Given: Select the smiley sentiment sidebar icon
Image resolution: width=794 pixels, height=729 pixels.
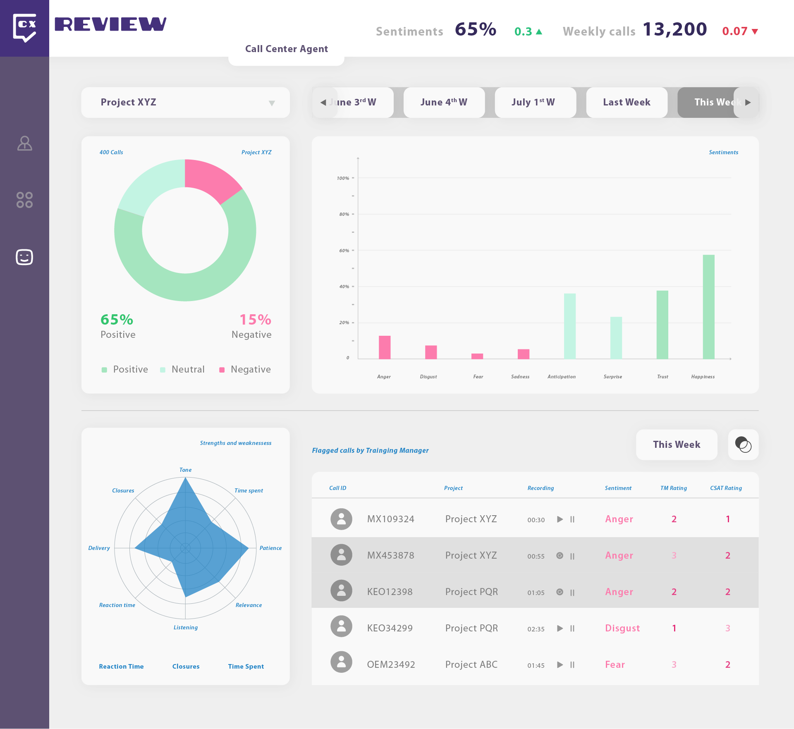Looking at the screenshot, I should (x=24, y=257).
